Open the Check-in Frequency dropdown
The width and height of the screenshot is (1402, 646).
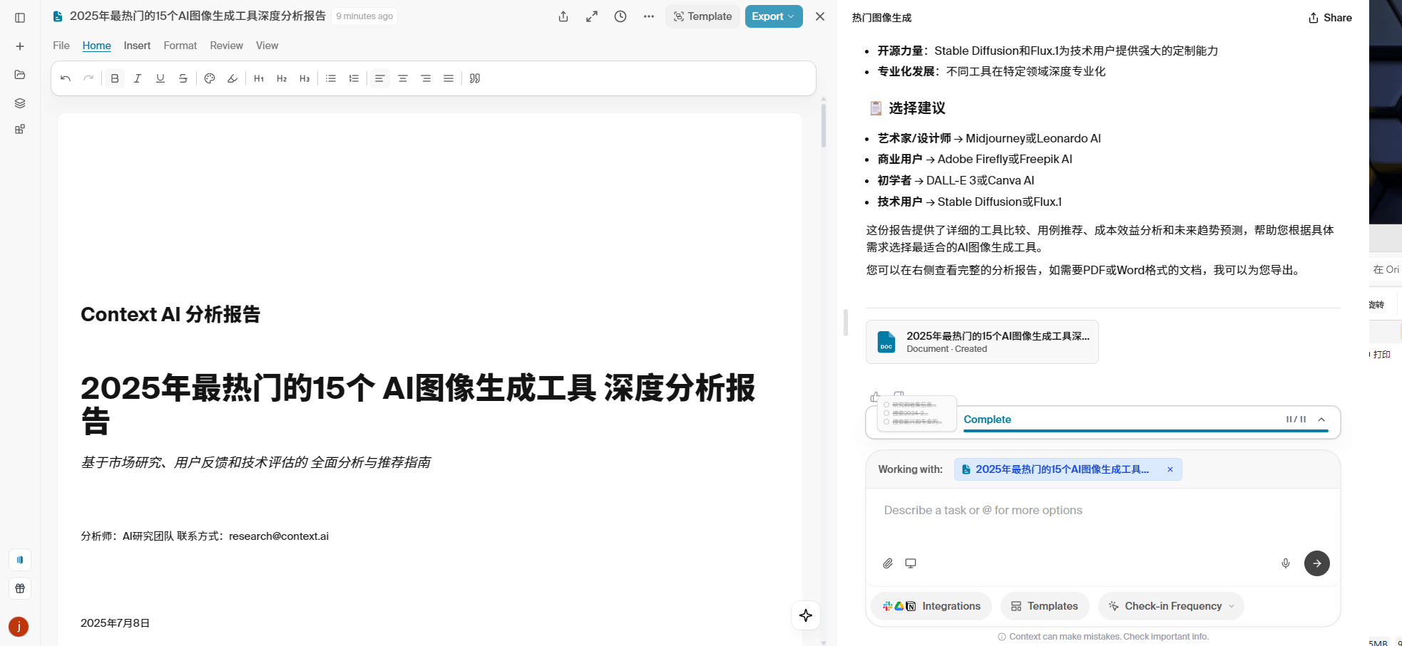coord(1171,606)
